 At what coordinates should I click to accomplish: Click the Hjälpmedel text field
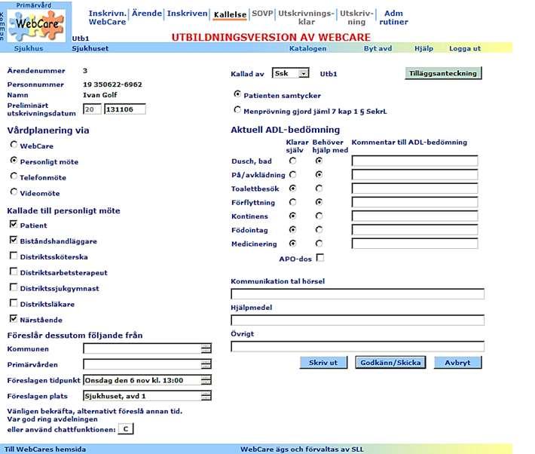357,320
